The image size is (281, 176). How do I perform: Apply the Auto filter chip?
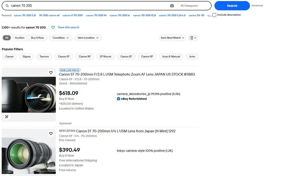point(192,57)
